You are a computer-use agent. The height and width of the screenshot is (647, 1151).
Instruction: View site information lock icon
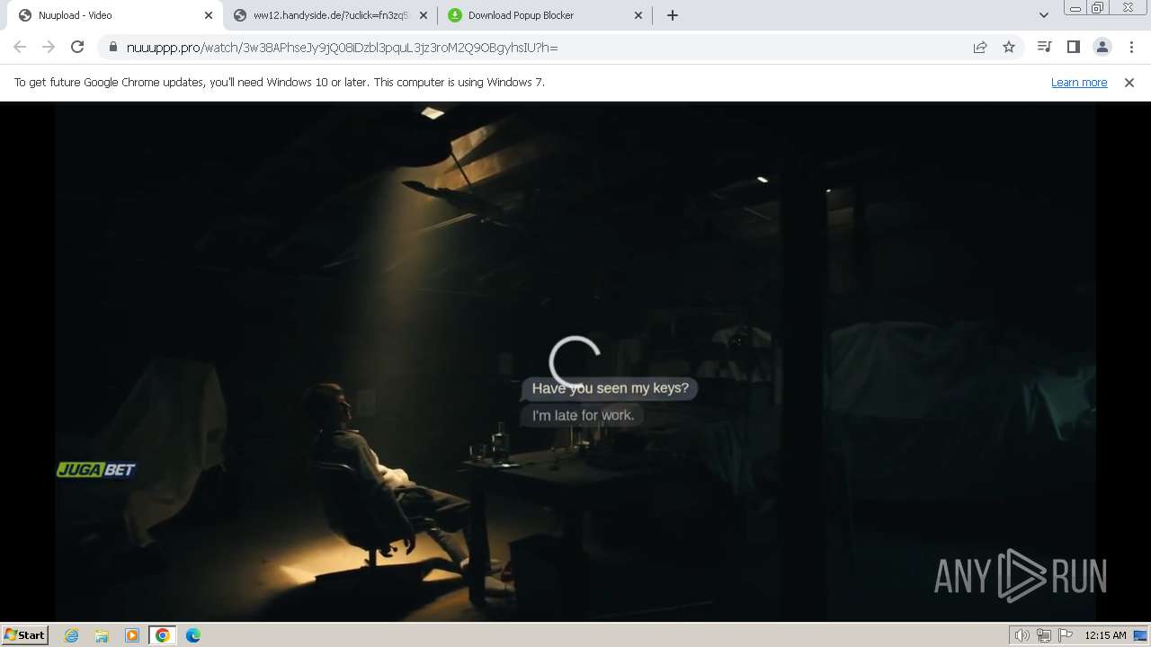[112, 47]
